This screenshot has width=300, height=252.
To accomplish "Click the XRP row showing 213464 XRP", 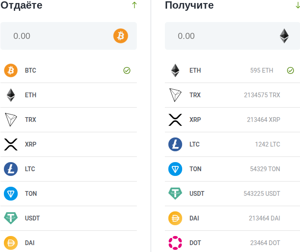I will 232,120.
